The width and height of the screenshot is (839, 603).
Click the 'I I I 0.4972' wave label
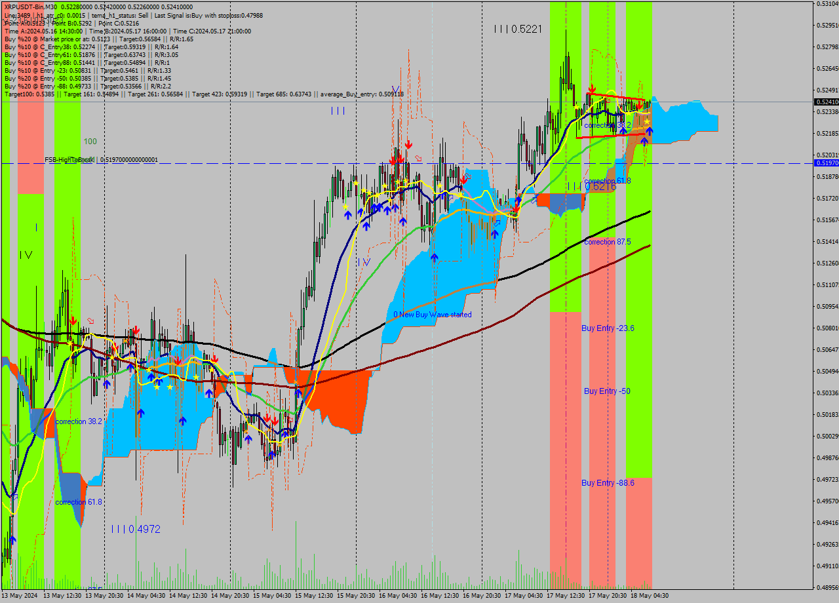point(136,529)
